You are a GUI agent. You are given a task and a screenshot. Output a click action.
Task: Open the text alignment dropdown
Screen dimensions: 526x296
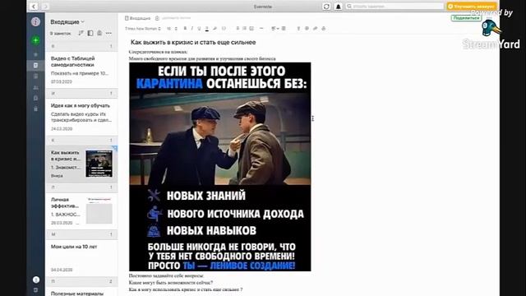275,29
